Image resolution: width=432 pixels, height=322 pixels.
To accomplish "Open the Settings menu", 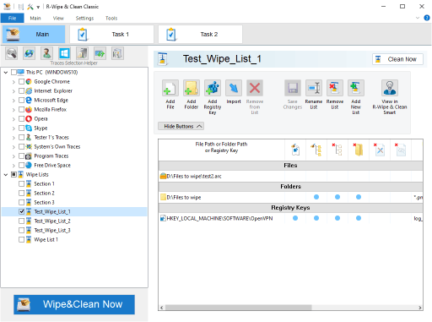I will [84, 18].
